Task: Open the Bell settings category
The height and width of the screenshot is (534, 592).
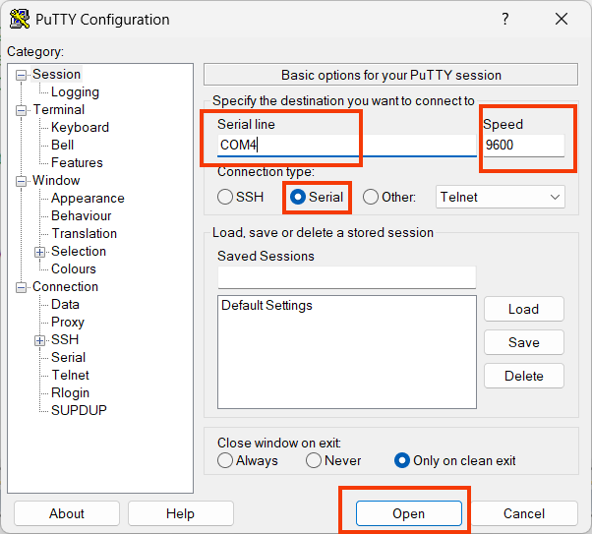Action: point(62,145)
